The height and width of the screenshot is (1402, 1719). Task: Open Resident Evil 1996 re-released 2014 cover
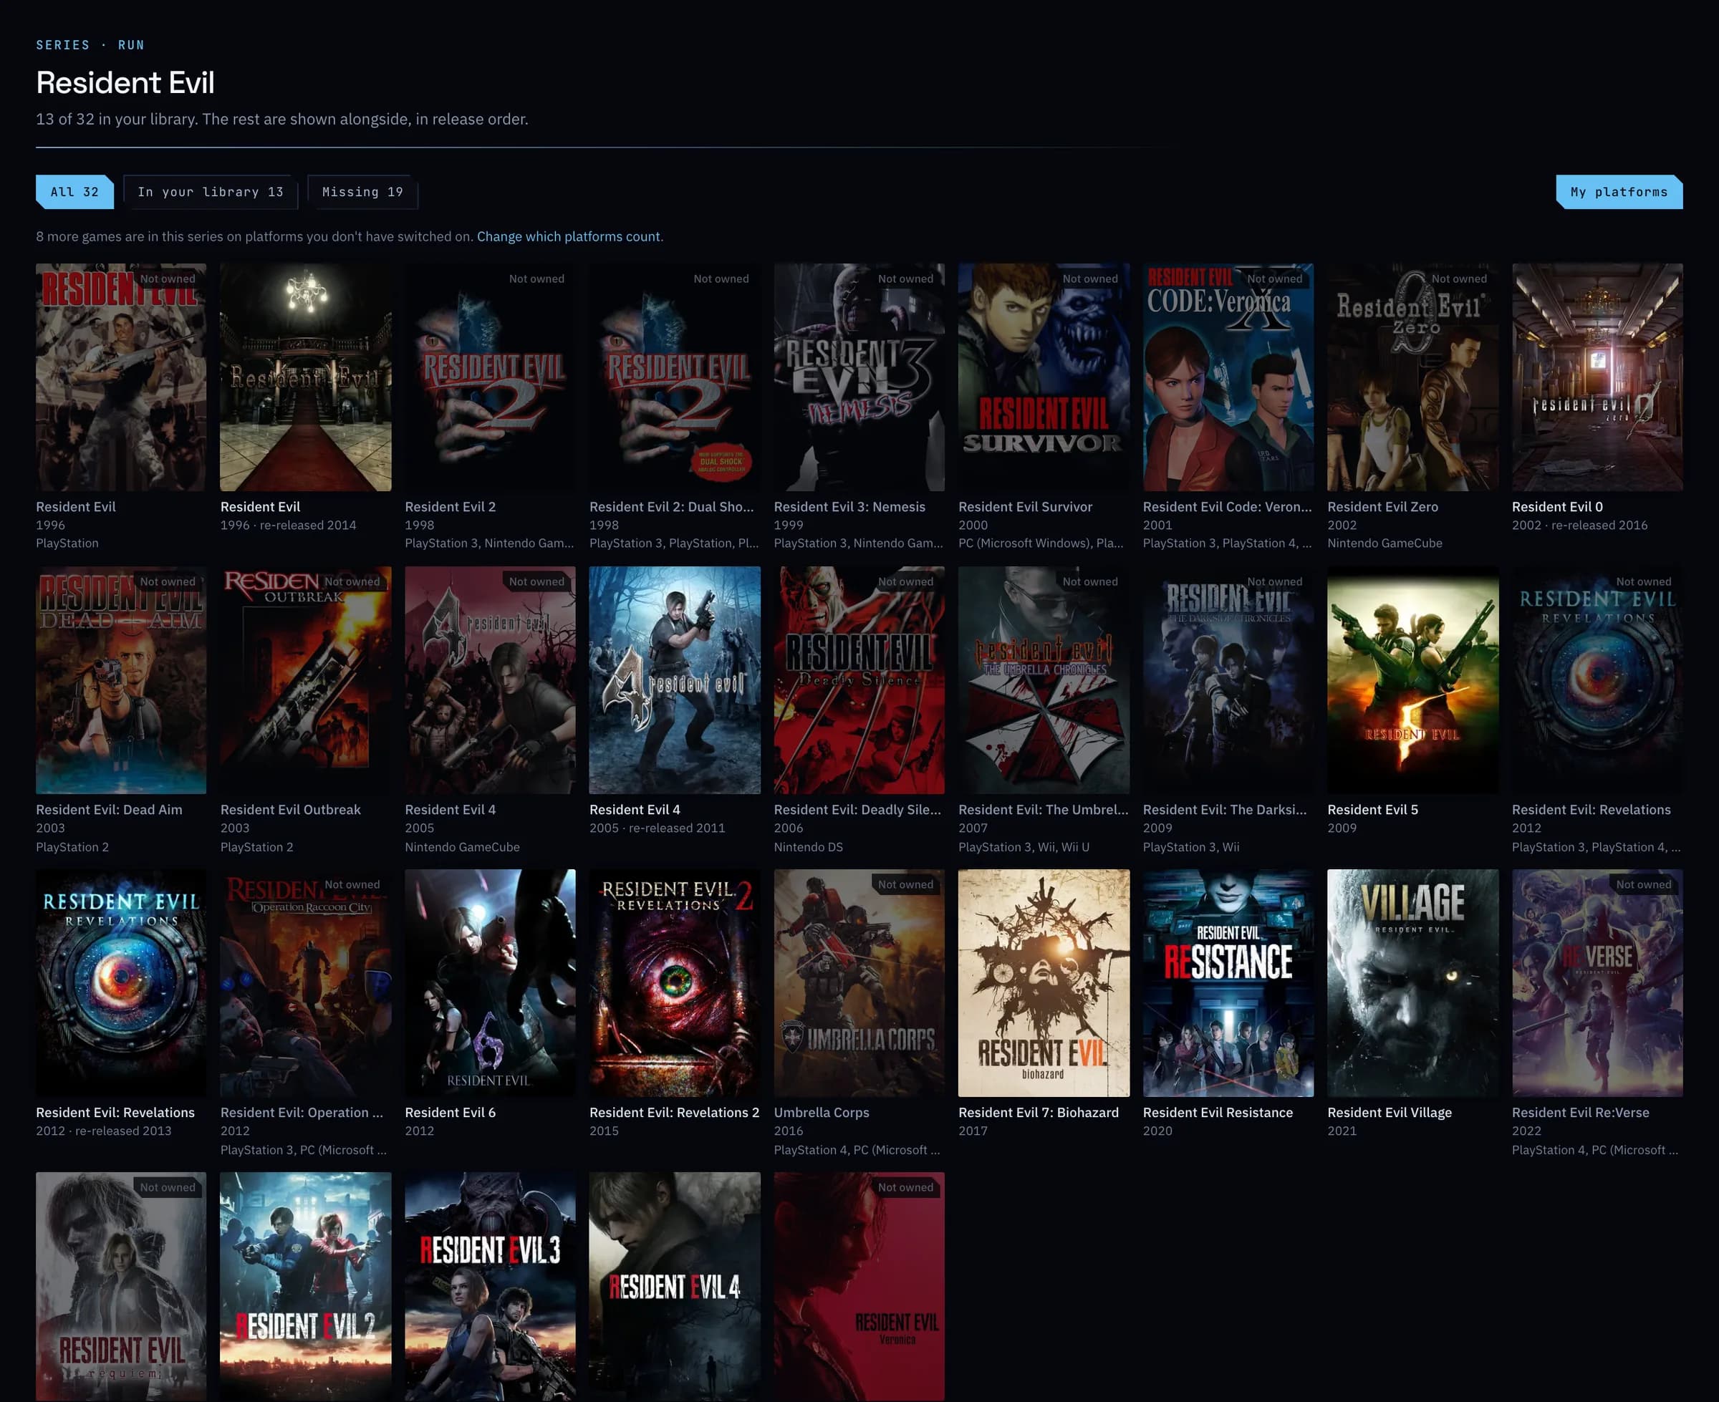tap(305, 377)
